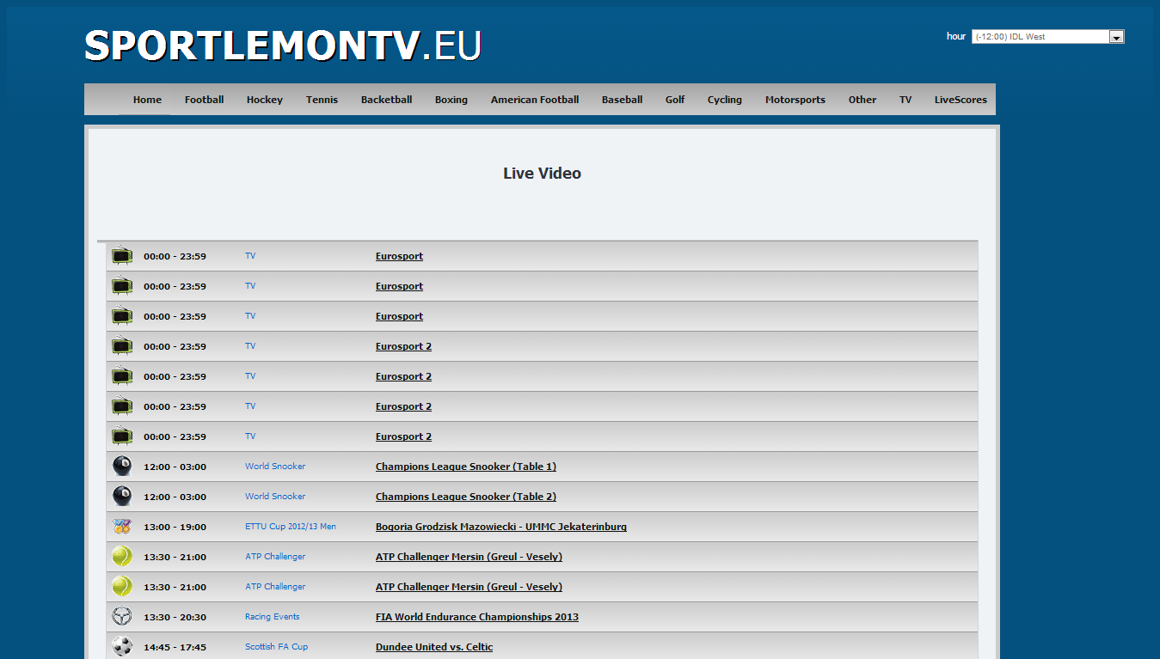Open FIA World Endurance Championships 2013 link
This screenshot has width=1160, height=659.
pyautogui.click(x=477, y=617)
